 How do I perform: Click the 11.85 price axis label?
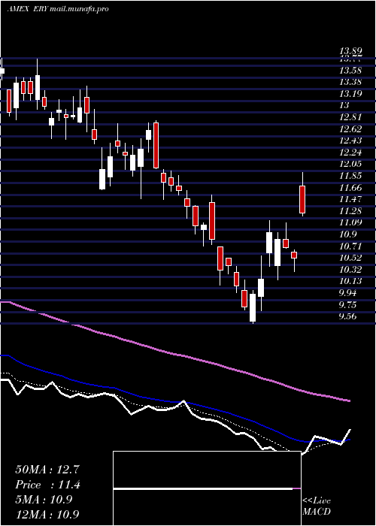tap(350, 176)
